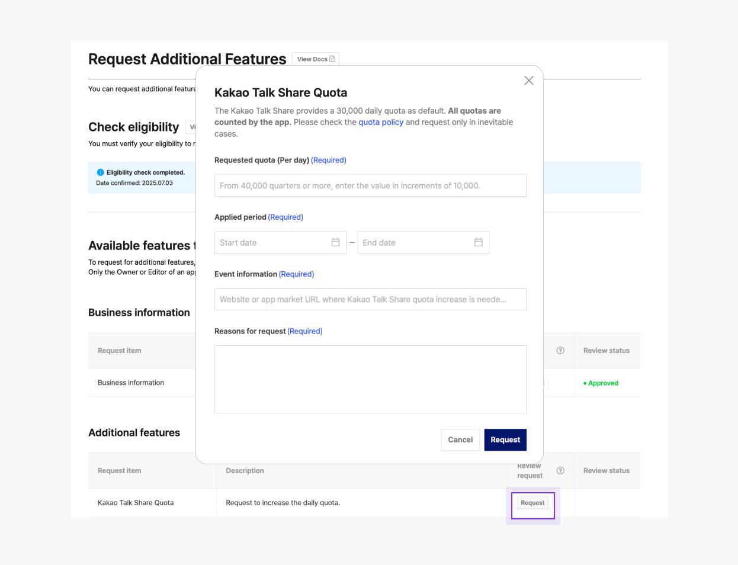
Task: Click the Event information URL field
Action: (370, 300)
